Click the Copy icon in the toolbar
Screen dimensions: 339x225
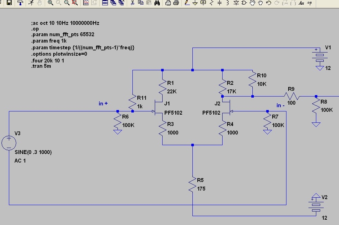coord(141,2)
